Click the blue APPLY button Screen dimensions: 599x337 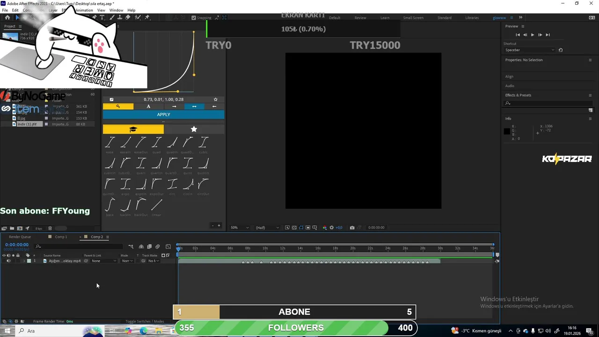(163, 115)
